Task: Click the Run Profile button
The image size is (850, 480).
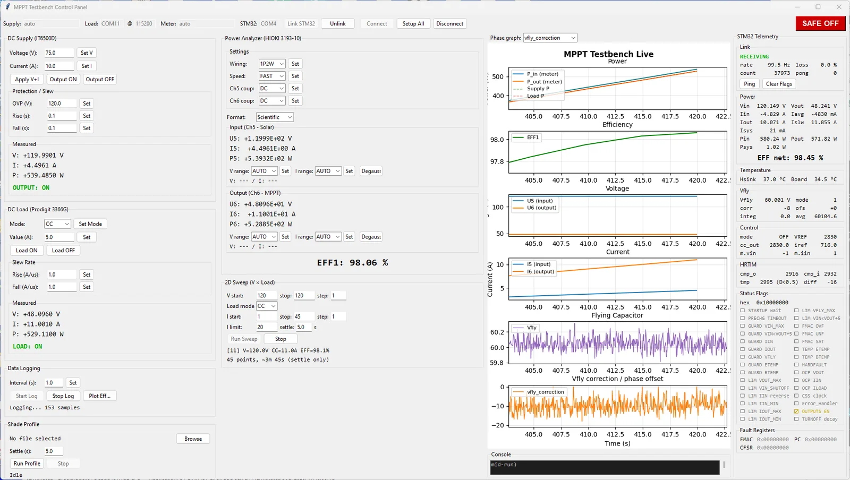Action: point(27,464)
